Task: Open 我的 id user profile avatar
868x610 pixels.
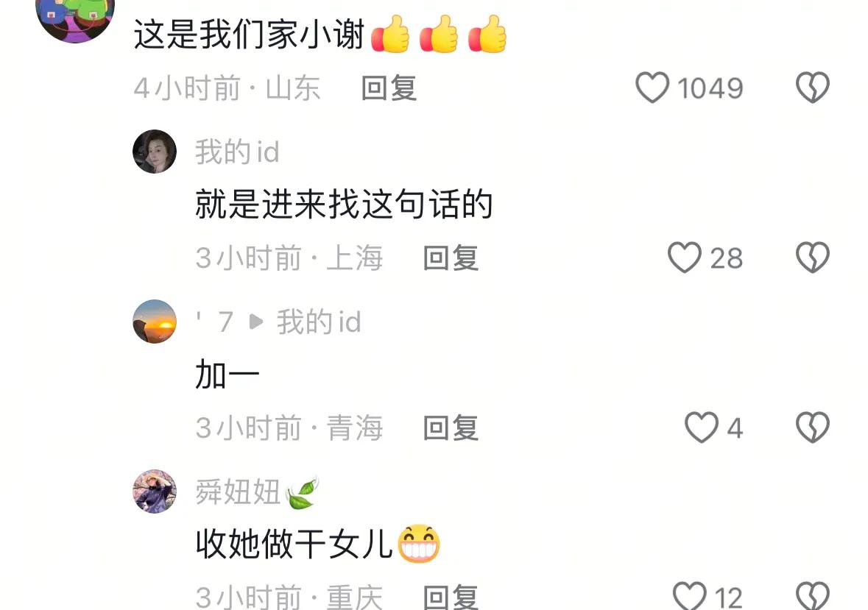Action: point(155,152)
